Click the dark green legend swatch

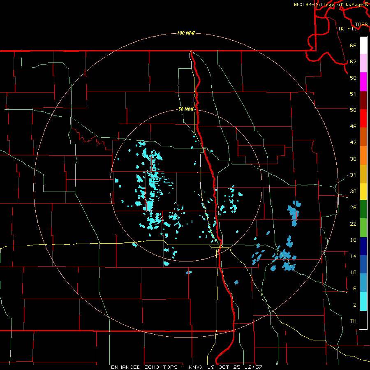coord(363,209)
